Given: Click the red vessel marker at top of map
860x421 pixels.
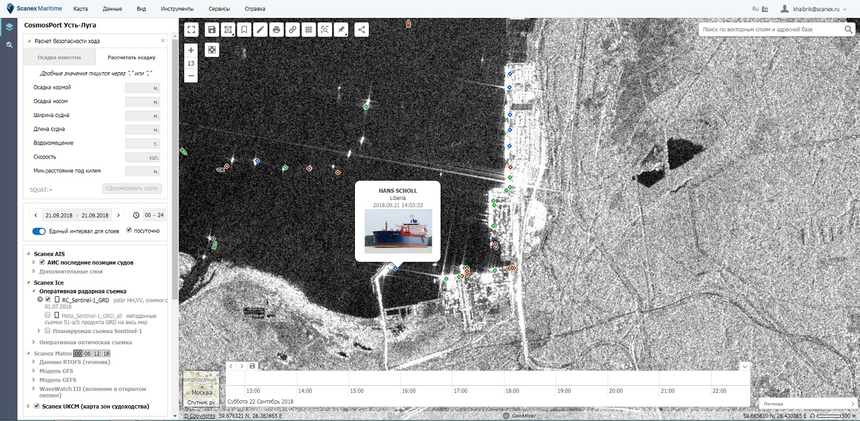Looking at the screenshot, I should point(409,24).
